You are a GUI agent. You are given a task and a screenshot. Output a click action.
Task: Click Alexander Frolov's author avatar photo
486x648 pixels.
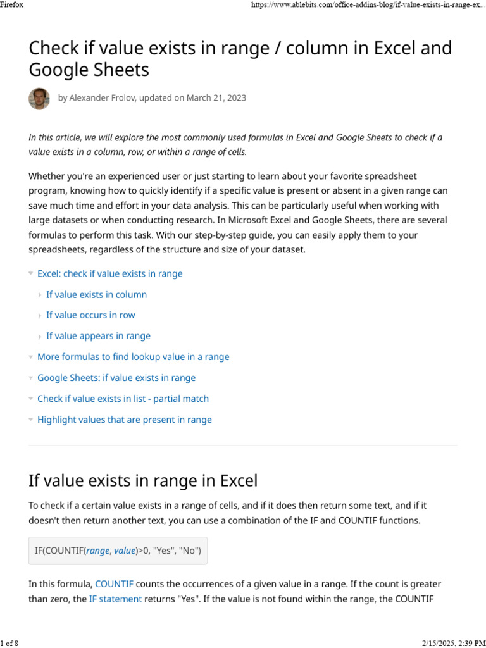(x=39, y=99)
